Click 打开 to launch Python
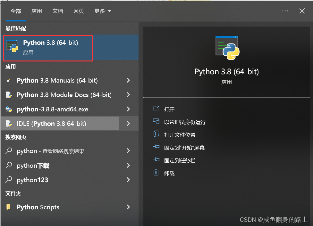Image resolution: width=313 pixels, height=226 pixels. point(169,109)
